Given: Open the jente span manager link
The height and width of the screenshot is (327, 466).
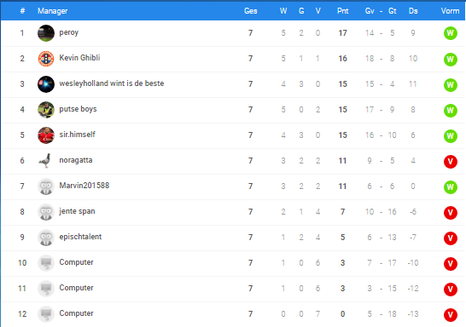Looking at the screenshot, I should (77, 211).
